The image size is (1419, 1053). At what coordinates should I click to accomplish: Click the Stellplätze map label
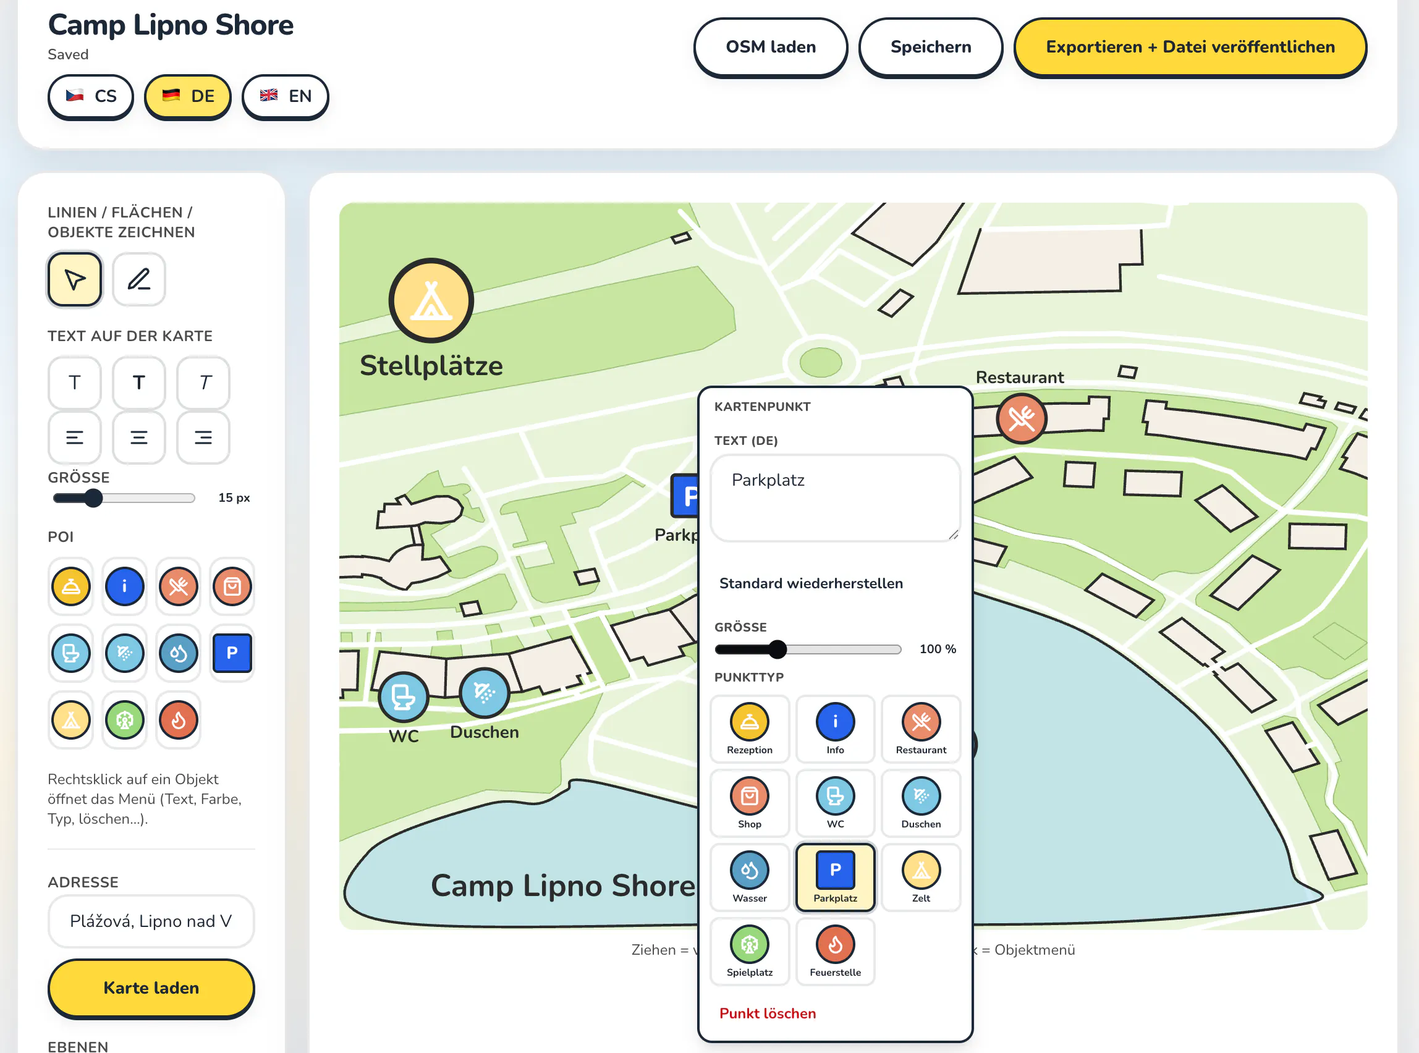tap(431, 366)
